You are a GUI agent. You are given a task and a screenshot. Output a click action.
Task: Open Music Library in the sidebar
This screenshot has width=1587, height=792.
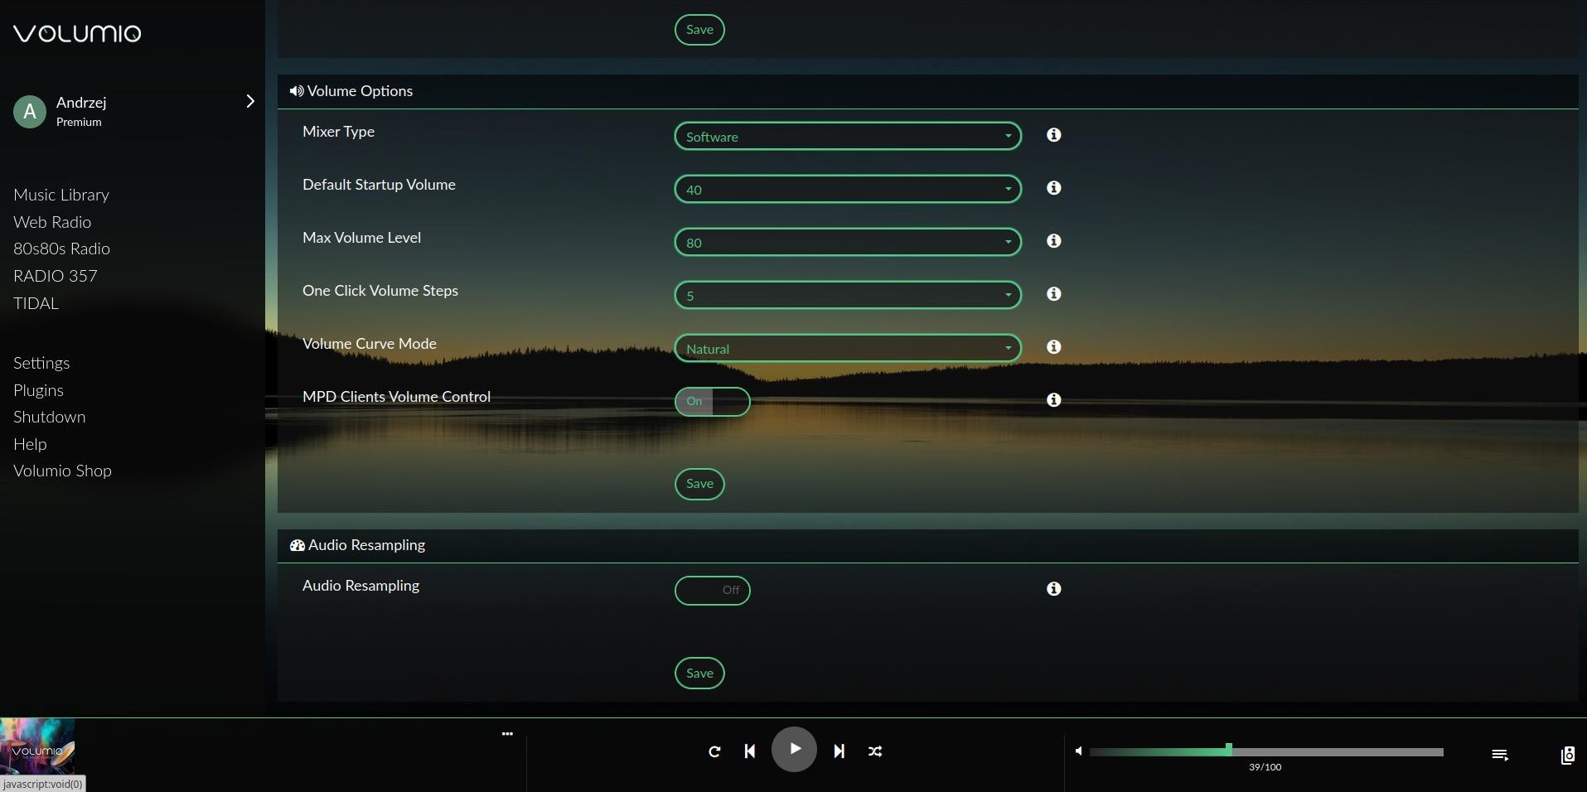pyautogui.click(x=61, y=196)
